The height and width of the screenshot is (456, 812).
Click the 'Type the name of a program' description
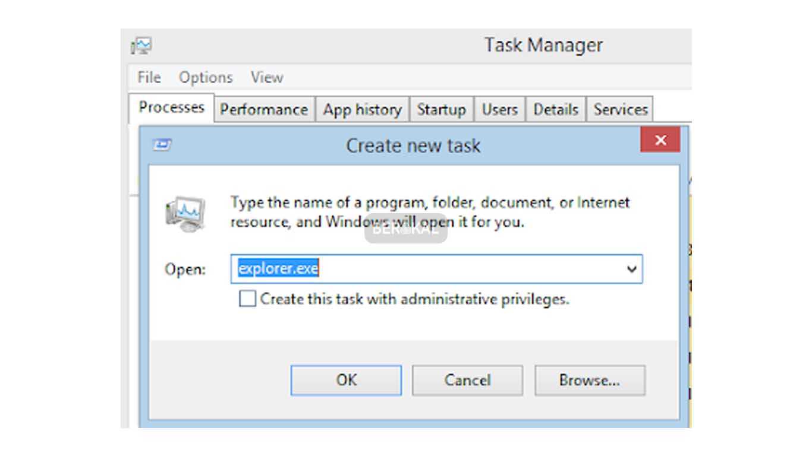click(430, 212)
